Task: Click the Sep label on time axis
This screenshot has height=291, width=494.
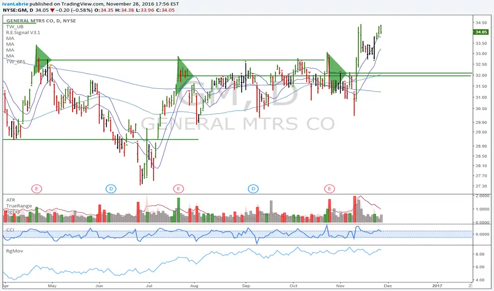Action: click(x=246, y=286)
